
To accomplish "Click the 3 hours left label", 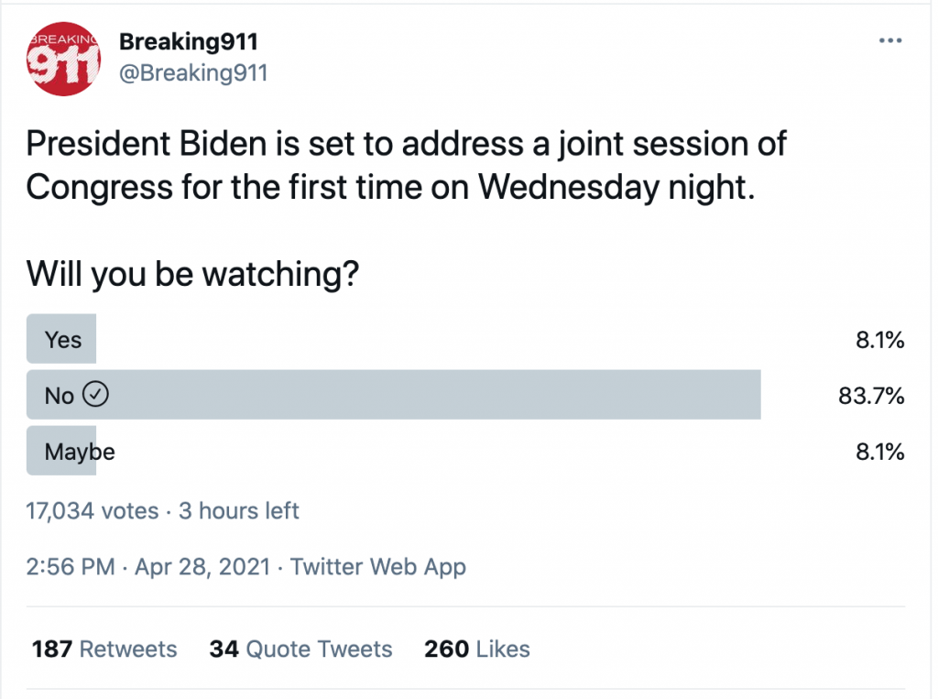I will click(239, 510).
